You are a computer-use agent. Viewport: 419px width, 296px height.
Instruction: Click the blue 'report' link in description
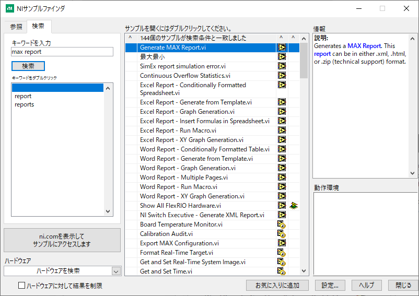(x=322, y=54)
